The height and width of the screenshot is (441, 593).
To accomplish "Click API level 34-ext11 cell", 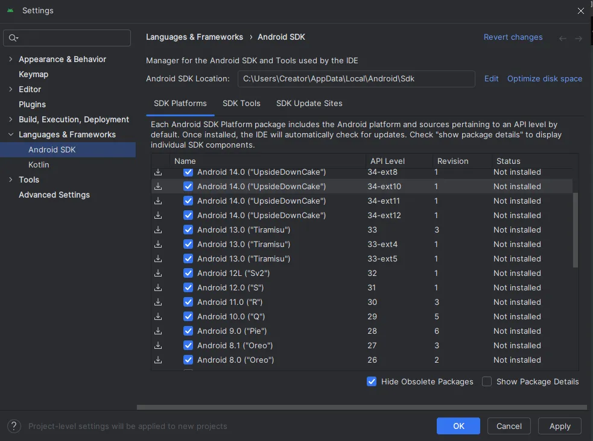I will pyautogui.click(x=384, y=201).
